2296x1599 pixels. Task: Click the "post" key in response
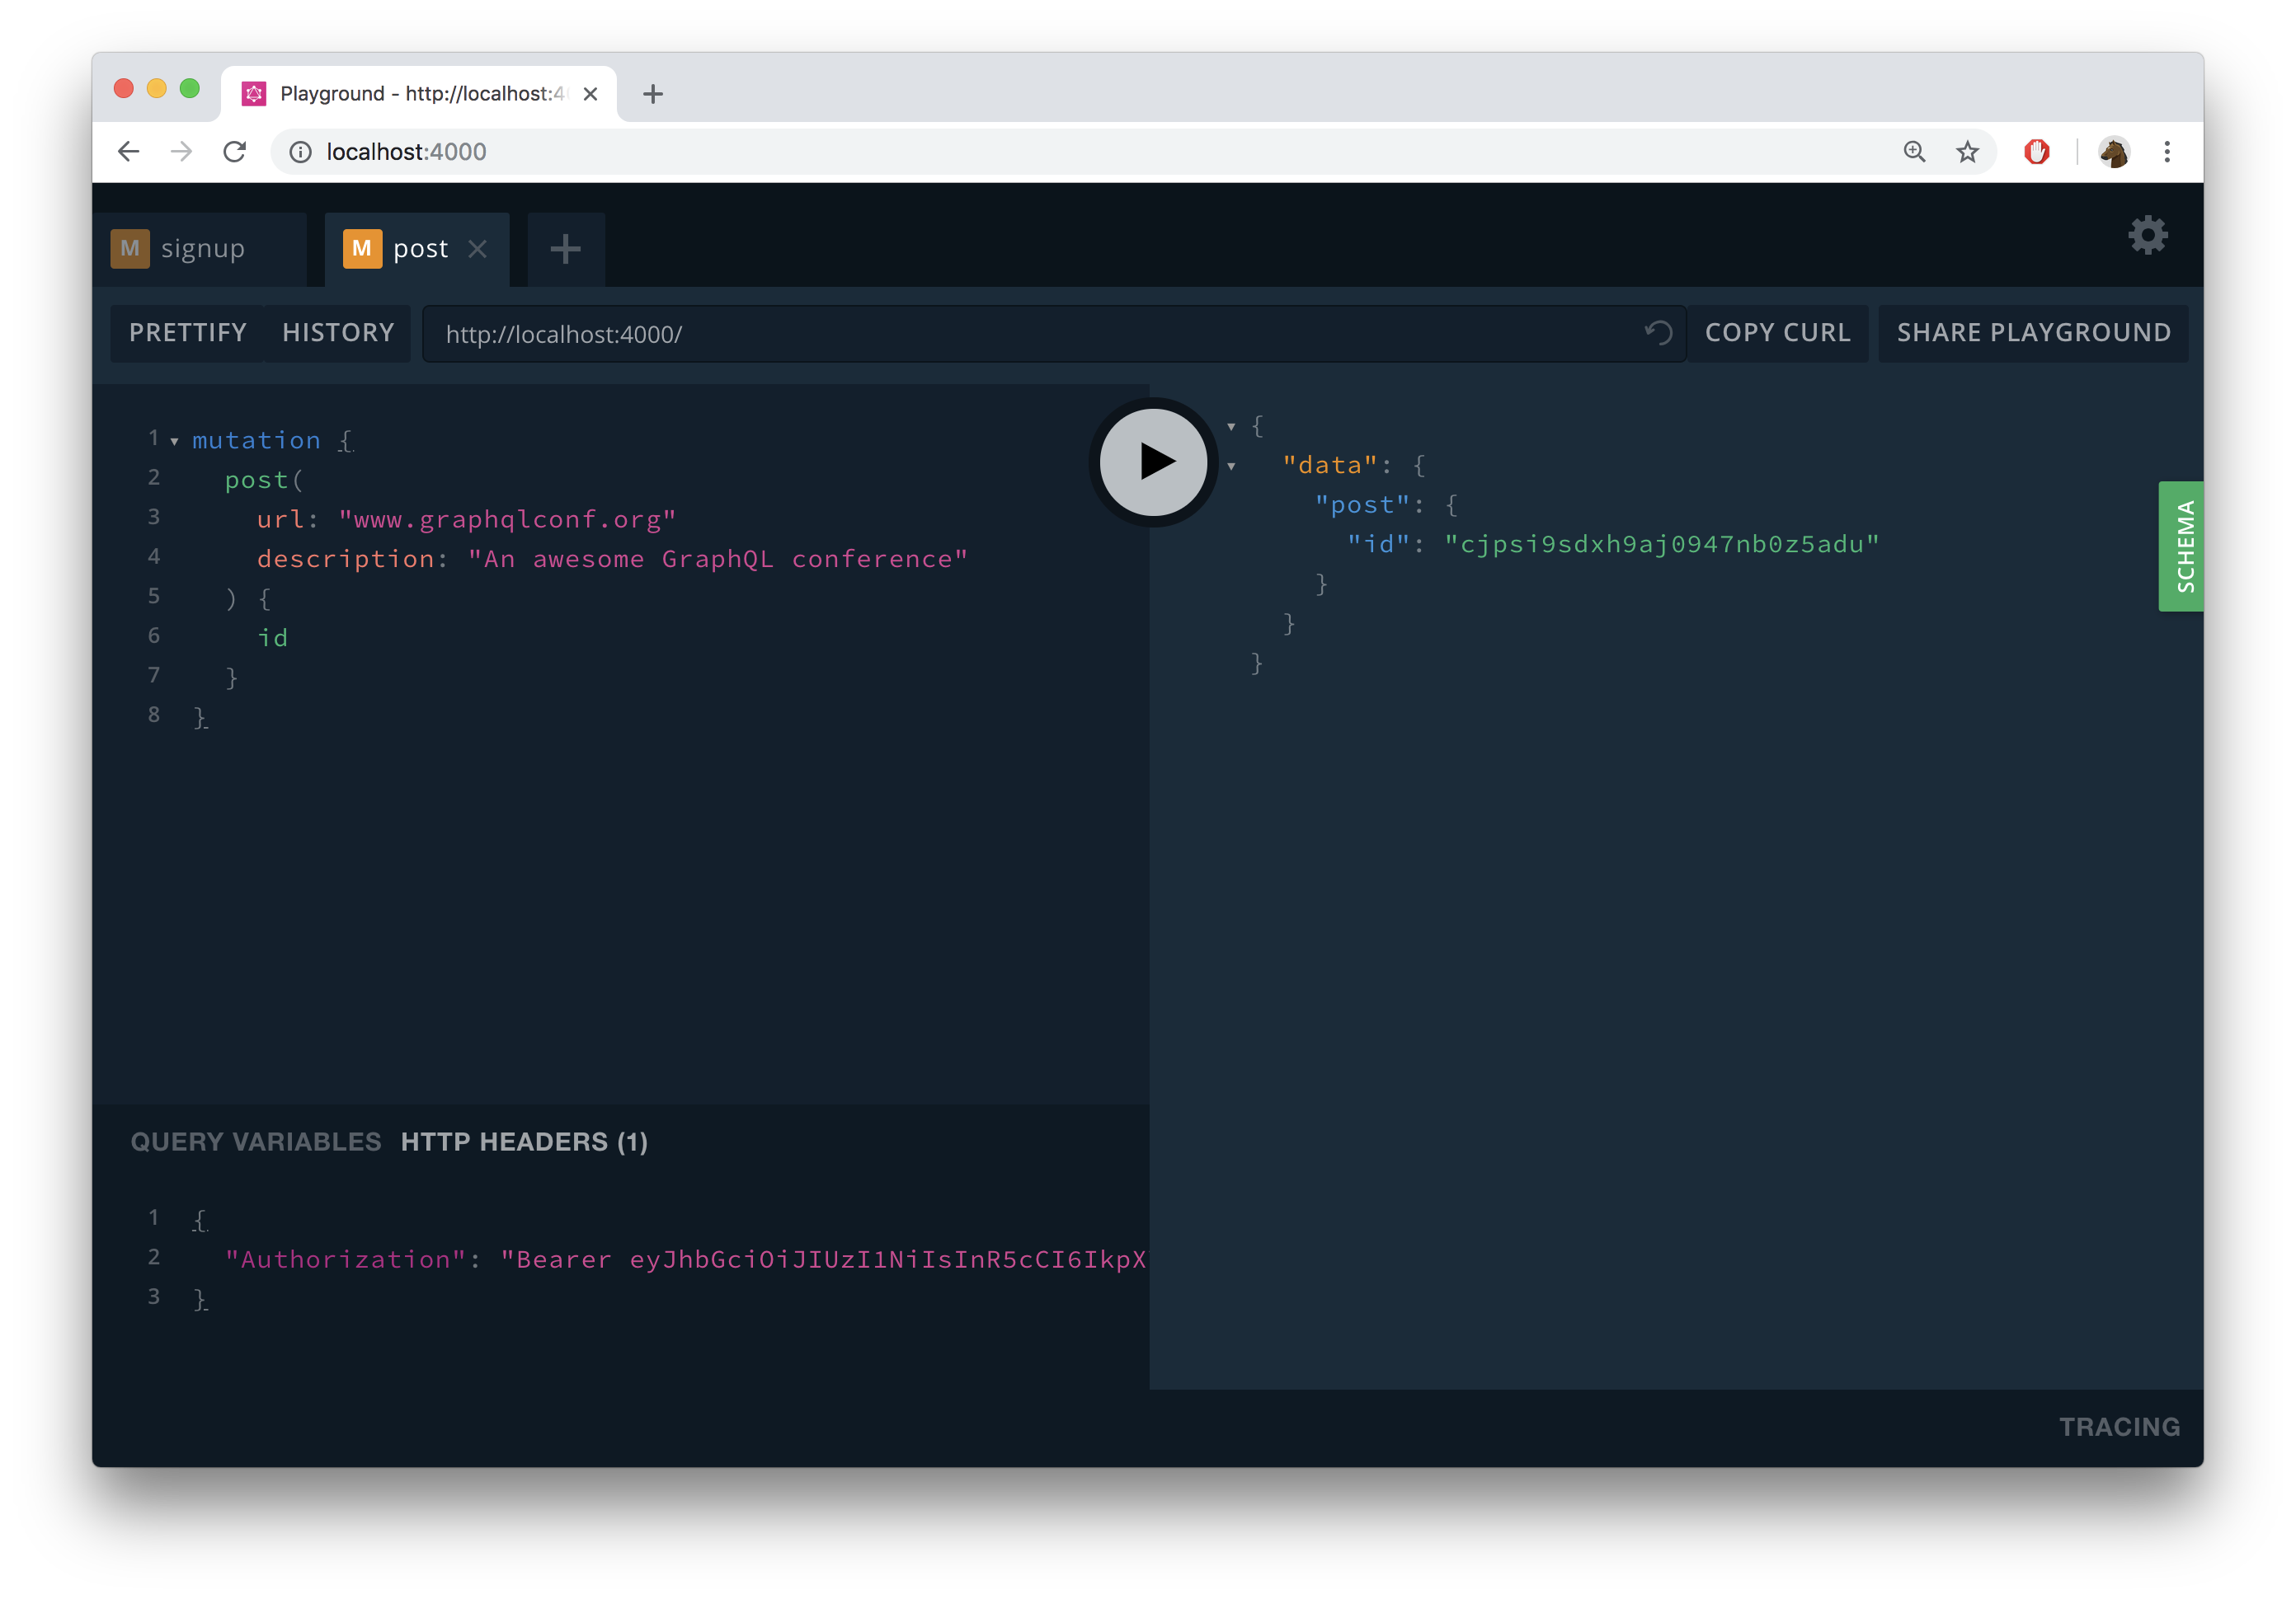1362,504
